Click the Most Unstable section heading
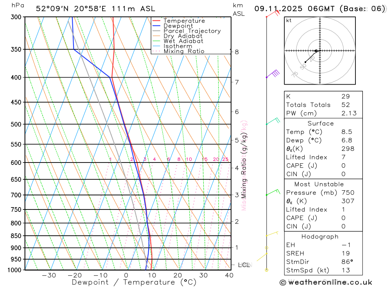Viewport: 391px width, 287px height. click(x=319, y=184)
